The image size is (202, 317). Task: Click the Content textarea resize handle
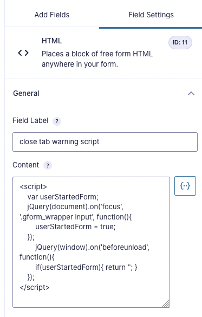click(166, 303)
